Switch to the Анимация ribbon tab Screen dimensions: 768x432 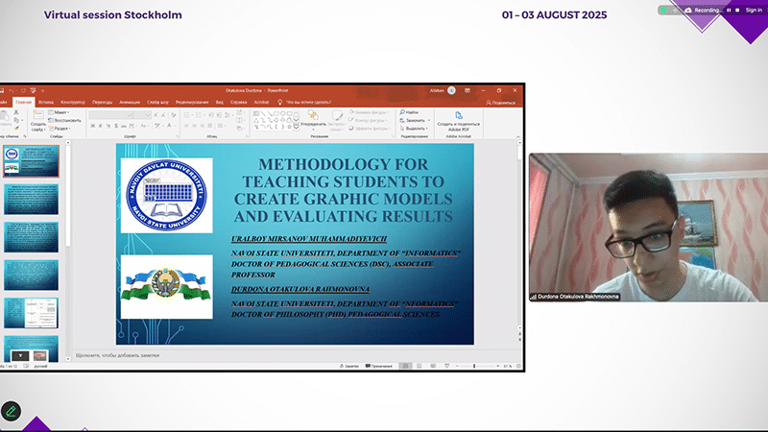pos(130,101)
